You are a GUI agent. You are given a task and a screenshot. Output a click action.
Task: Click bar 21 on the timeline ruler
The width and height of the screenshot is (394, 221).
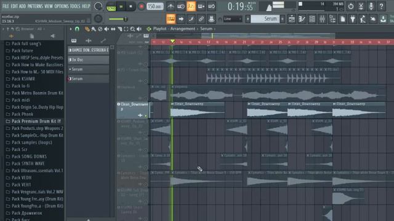[x=244, y=42]
